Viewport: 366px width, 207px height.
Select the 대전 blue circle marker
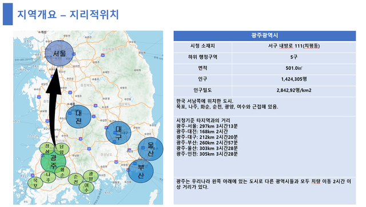(x=78, y=117)
